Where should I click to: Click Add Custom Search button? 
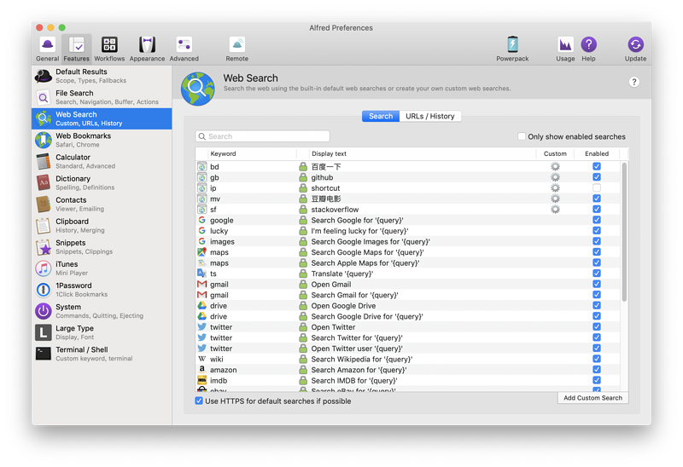coord(593,398)
